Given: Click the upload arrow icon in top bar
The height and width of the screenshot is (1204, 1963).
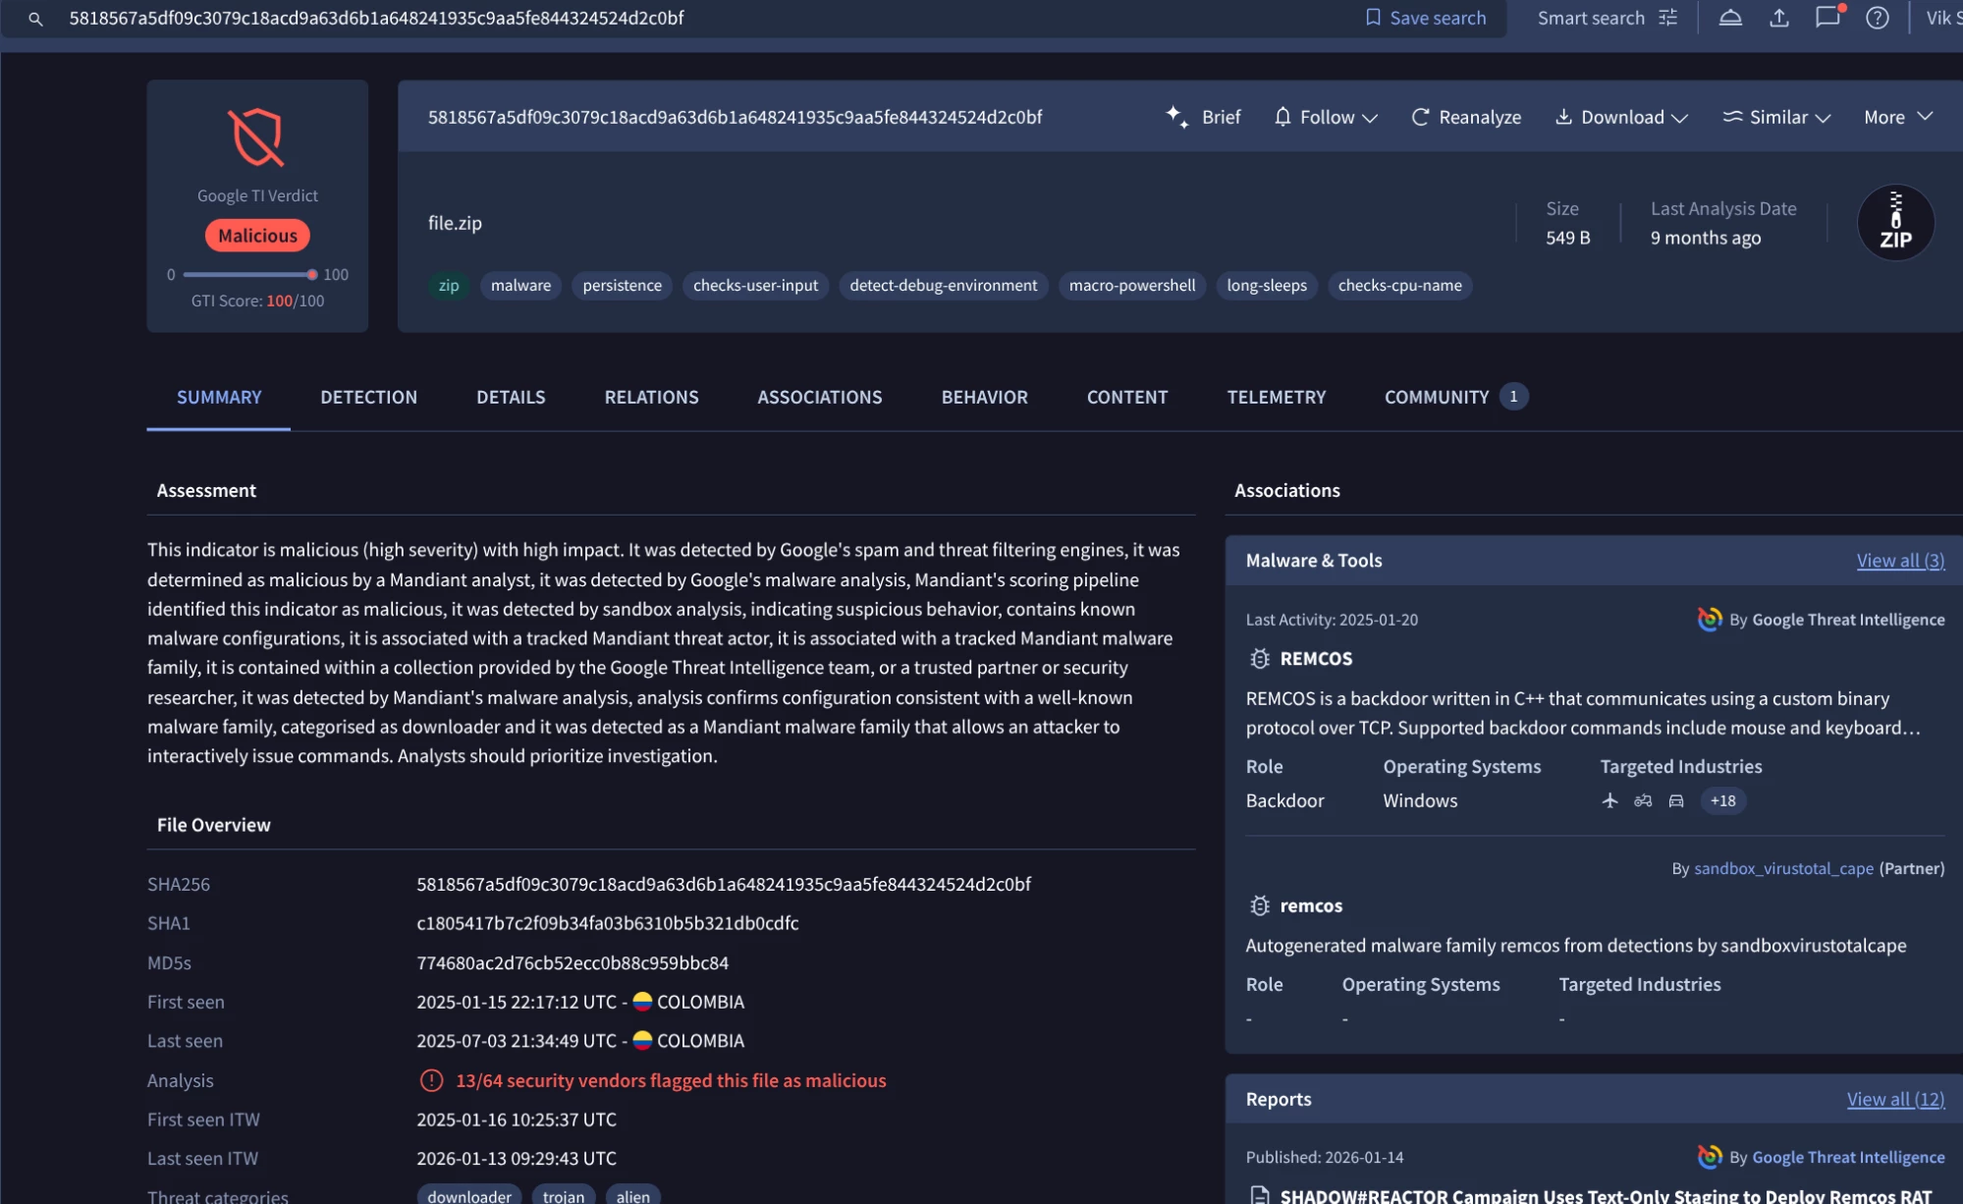Looking at the screenshot, I should click(1778, 18).
